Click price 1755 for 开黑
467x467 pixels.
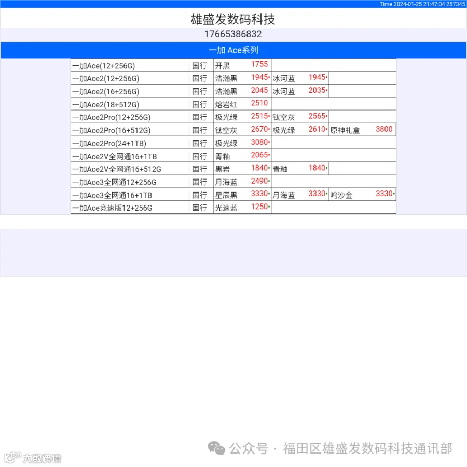point(259,64)
